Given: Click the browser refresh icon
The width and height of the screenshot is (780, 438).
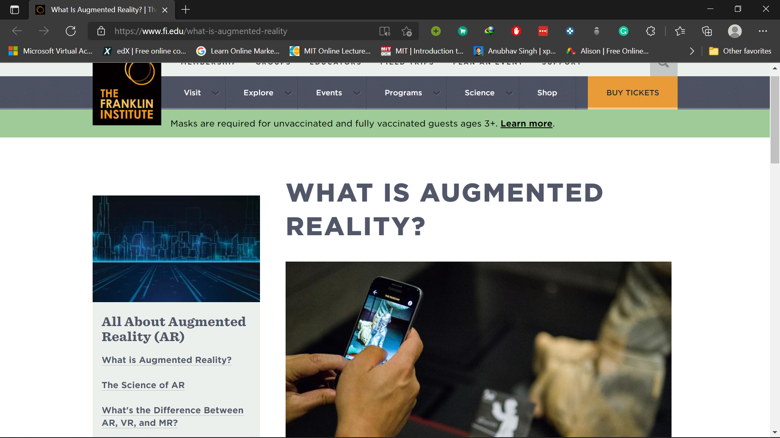Looking at the screenshot, I should pyautogui.click(x=71, y=31).
